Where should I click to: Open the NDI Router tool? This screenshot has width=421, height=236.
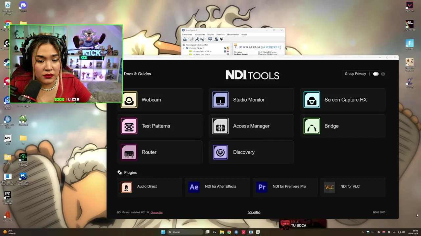[160, 152]
